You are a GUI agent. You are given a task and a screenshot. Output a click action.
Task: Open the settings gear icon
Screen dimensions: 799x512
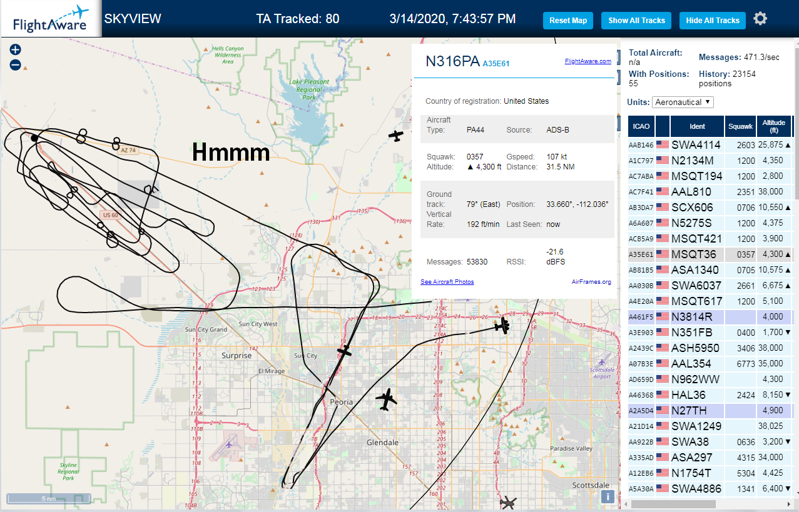(x=760, y=19)
